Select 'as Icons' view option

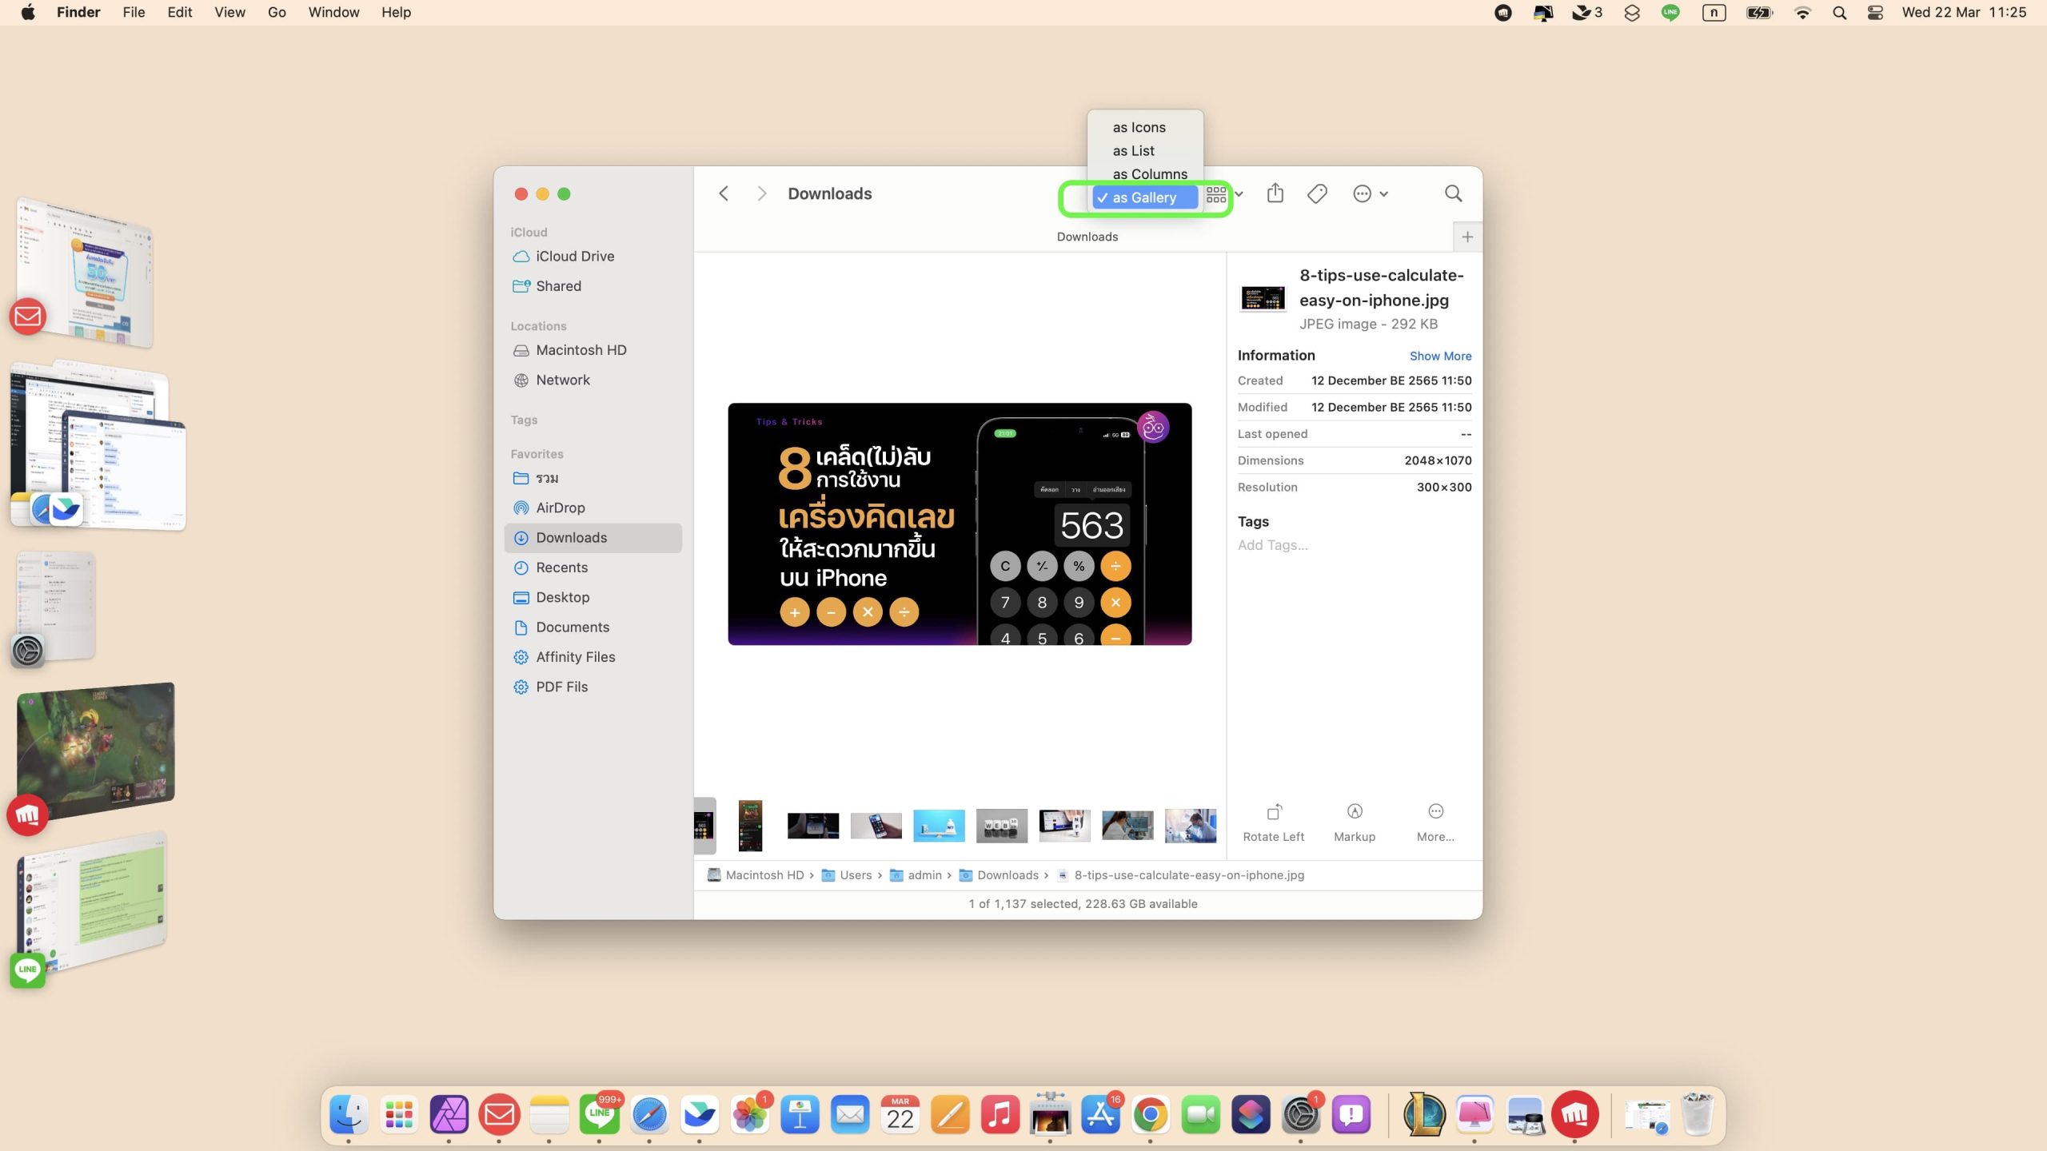(1139, 127)
